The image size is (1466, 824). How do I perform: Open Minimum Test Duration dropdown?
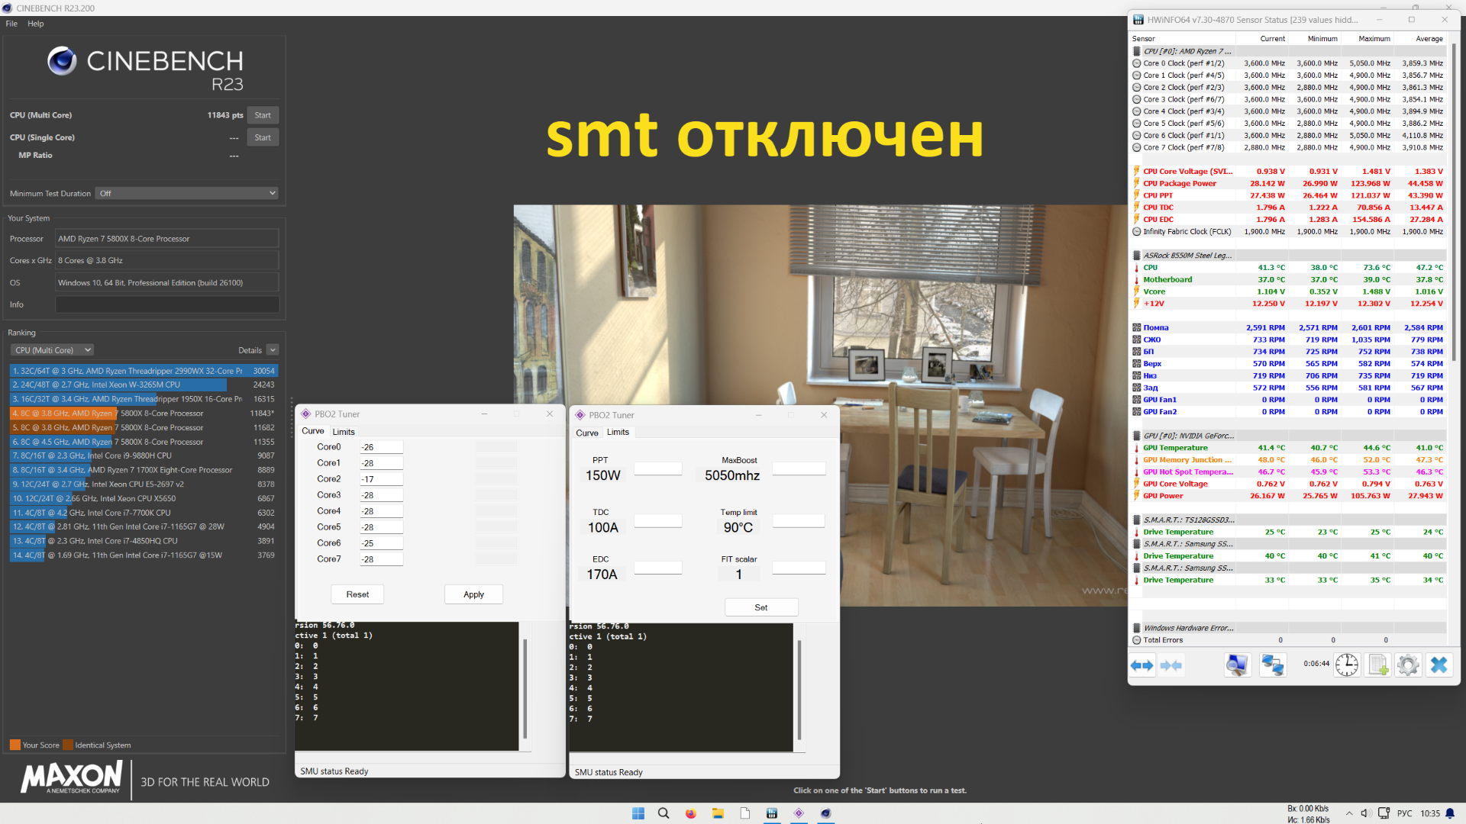click(186, 194)
